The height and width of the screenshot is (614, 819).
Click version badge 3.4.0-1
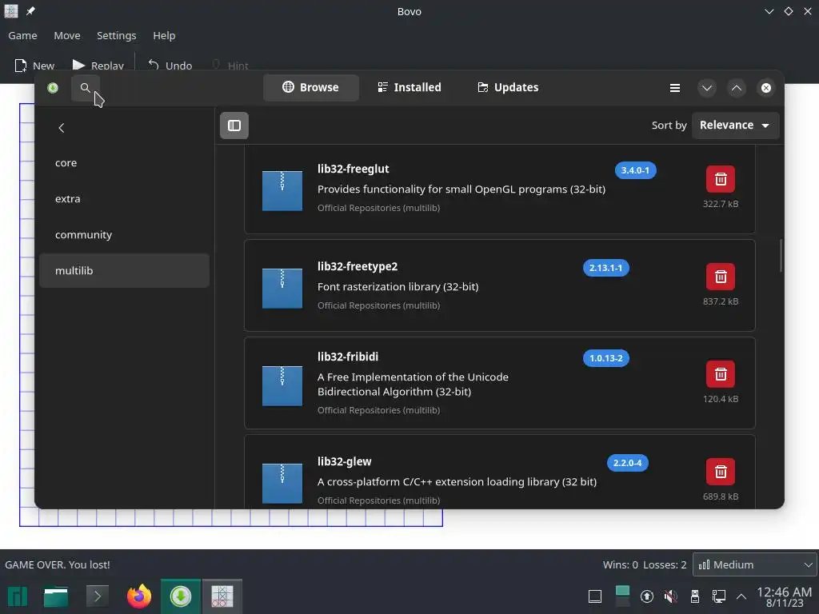pyautogui.click(x=635, y=170)
